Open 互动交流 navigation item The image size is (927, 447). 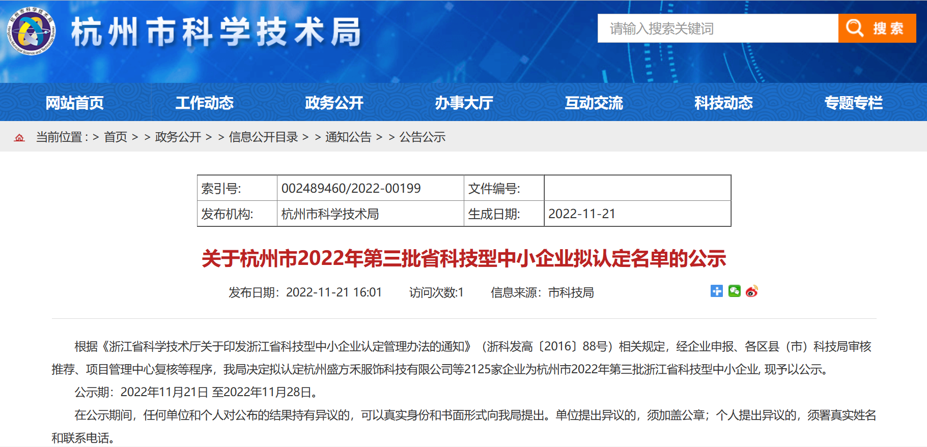[594, 103]
